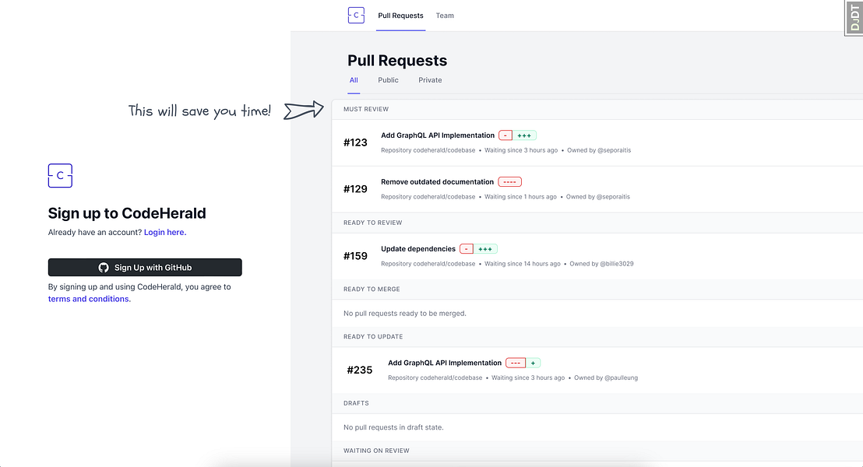View the terms and conditions

coord(88,298)
